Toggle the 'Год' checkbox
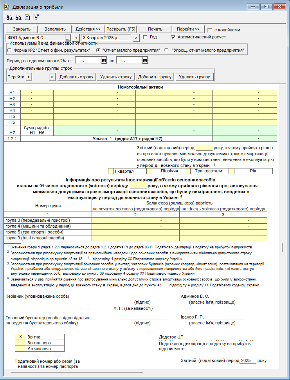The height and width of the screenshot is (380, 290). 145,37
